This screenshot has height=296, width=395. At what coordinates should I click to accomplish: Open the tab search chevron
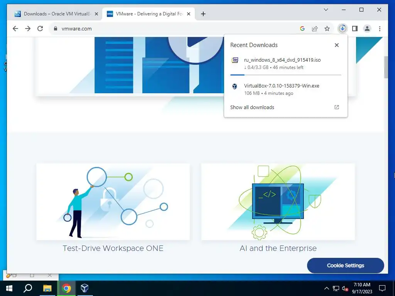tap(326, 10)
